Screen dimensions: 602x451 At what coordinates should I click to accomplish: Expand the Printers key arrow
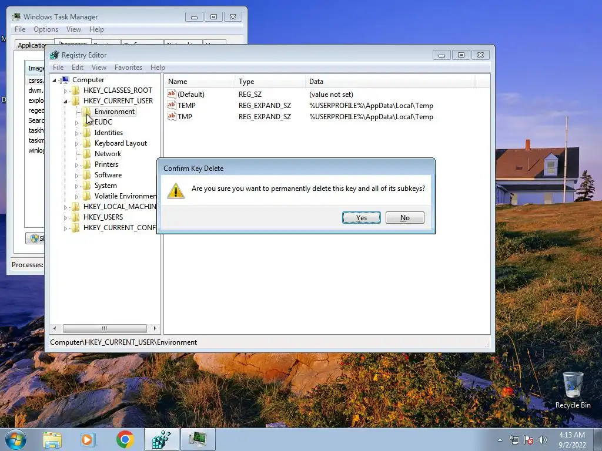click(76, 165)
